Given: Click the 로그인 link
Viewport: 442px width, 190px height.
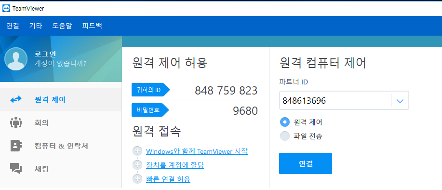Looking at the screenshot, I should click(46, 54).
